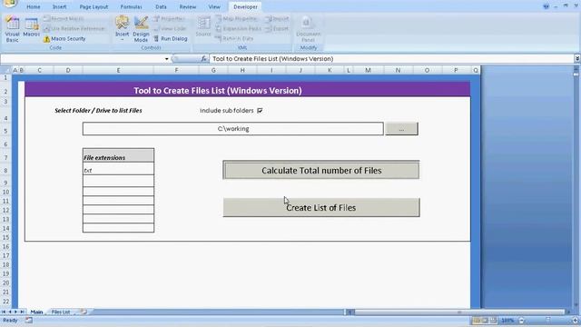
Task: Click Calculate Total number of Files
Action: (x=321, y=170)
